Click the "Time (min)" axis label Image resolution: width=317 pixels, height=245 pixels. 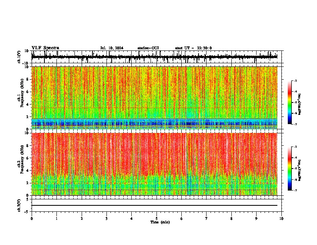[160, 222]
